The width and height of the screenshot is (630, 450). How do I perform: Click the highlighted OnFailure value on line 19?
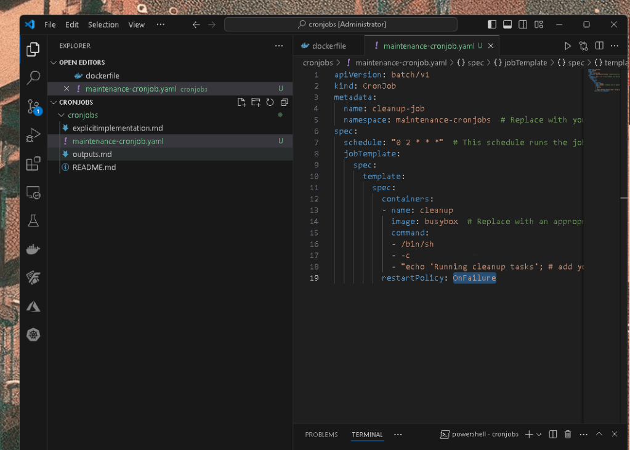[x=475, y=278]
